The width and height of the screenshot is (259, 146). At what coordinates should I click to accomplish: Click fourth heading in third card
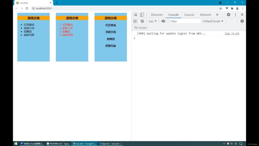(x=111, y=46)
